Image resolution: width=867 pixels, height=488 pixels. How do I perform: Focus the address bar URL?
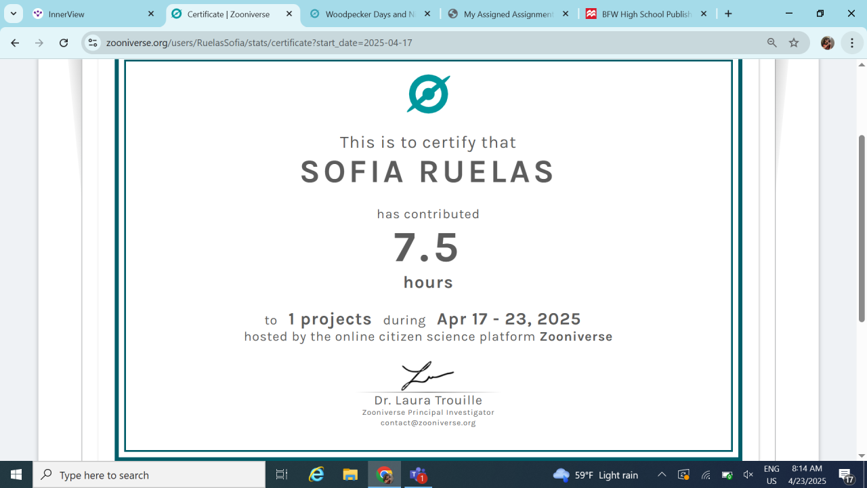click(259, 43)
